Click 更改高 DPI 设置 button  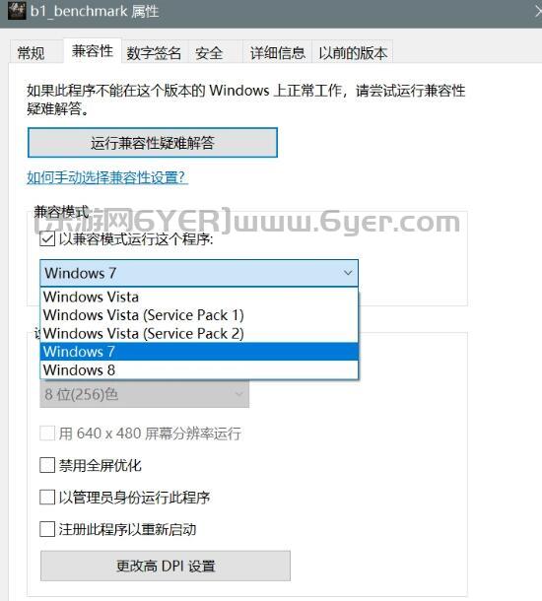pyautogui.click(x=166, y=566)
